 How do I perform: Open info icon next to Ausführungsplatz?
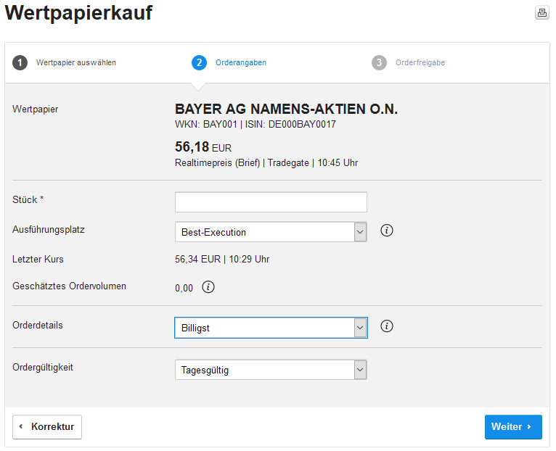pyautogui.click(x=386, y=231)
